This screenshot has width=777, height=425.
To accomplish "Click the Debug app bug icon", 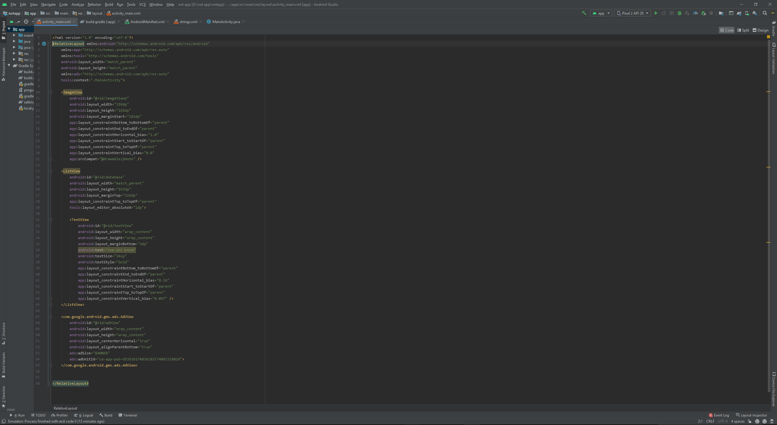I will pyautogui.click(x=680, y=13).
